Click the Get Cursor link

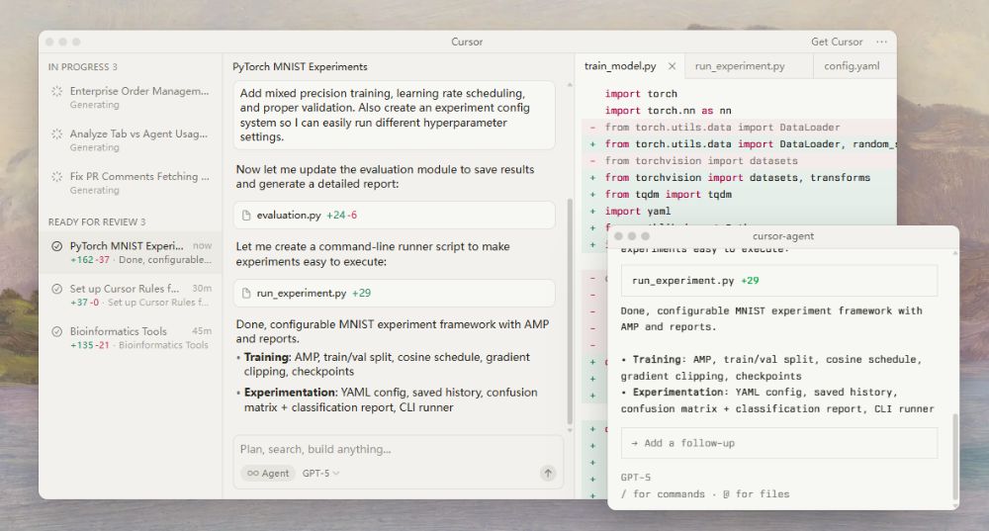click(x=837, y=42)
